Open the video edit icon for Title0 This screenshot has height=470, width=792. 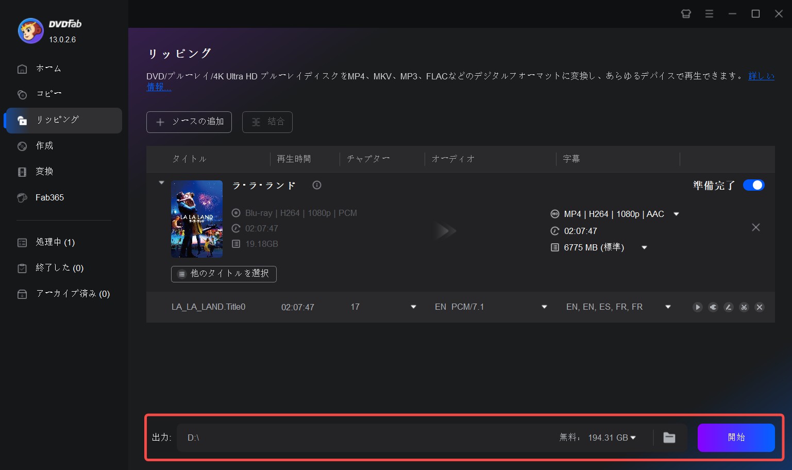point(729,307)
